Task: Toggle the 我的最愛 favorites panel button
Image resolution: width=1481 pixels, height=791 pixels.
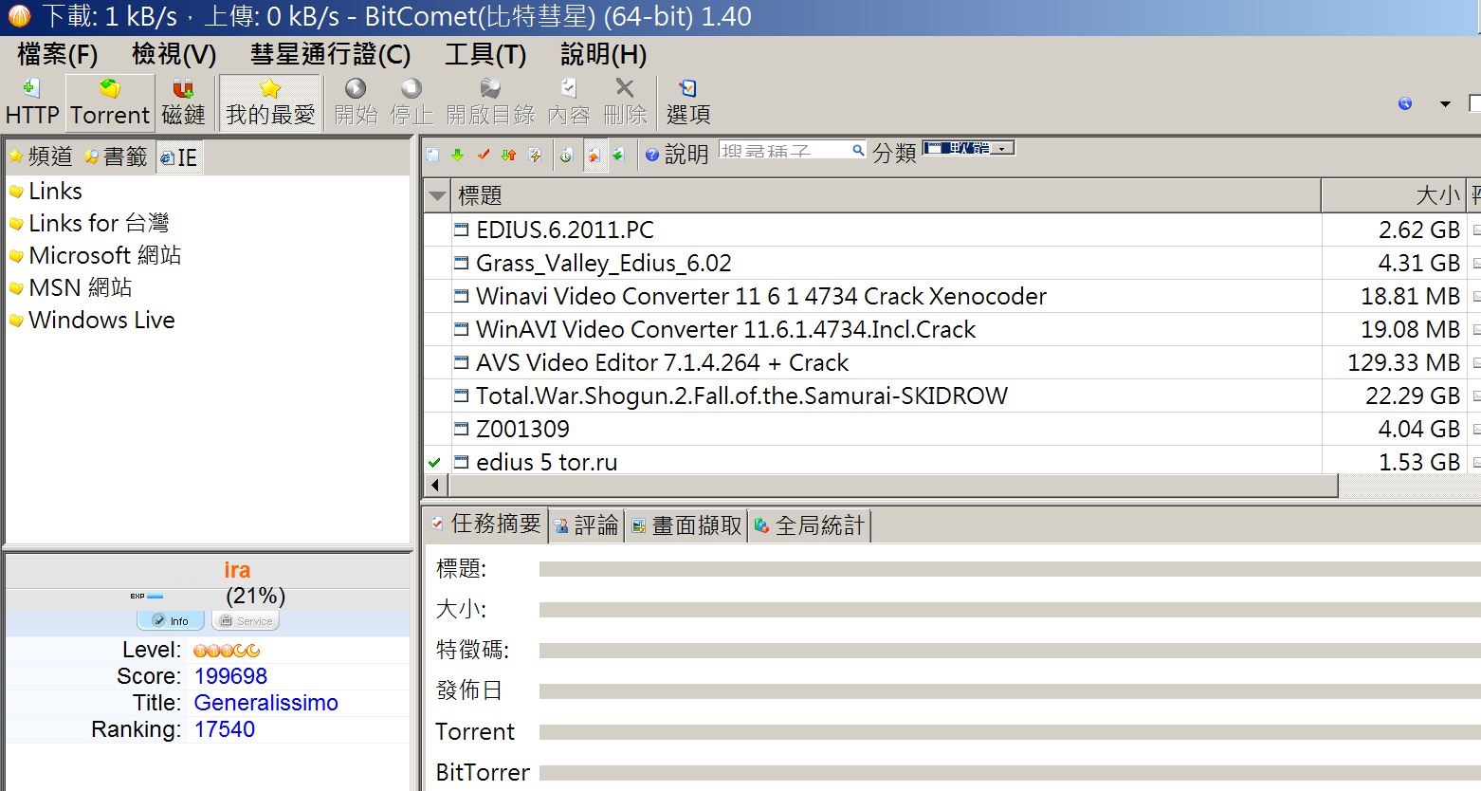Action: (270, 101)
